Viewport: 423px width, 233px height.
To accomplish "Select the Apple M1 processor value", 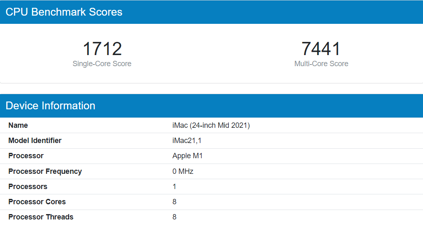I will (188, 156).
